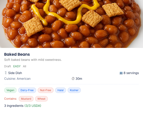Screen dimensions: 143x114
Task: Open the Baked Beans recipe photo
Action: click(x=71, y=24)
